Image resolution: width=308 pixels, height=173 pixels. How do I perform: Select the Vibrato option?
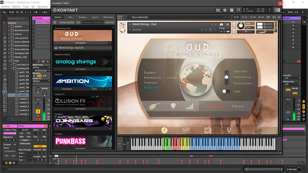tap(238, 106)
